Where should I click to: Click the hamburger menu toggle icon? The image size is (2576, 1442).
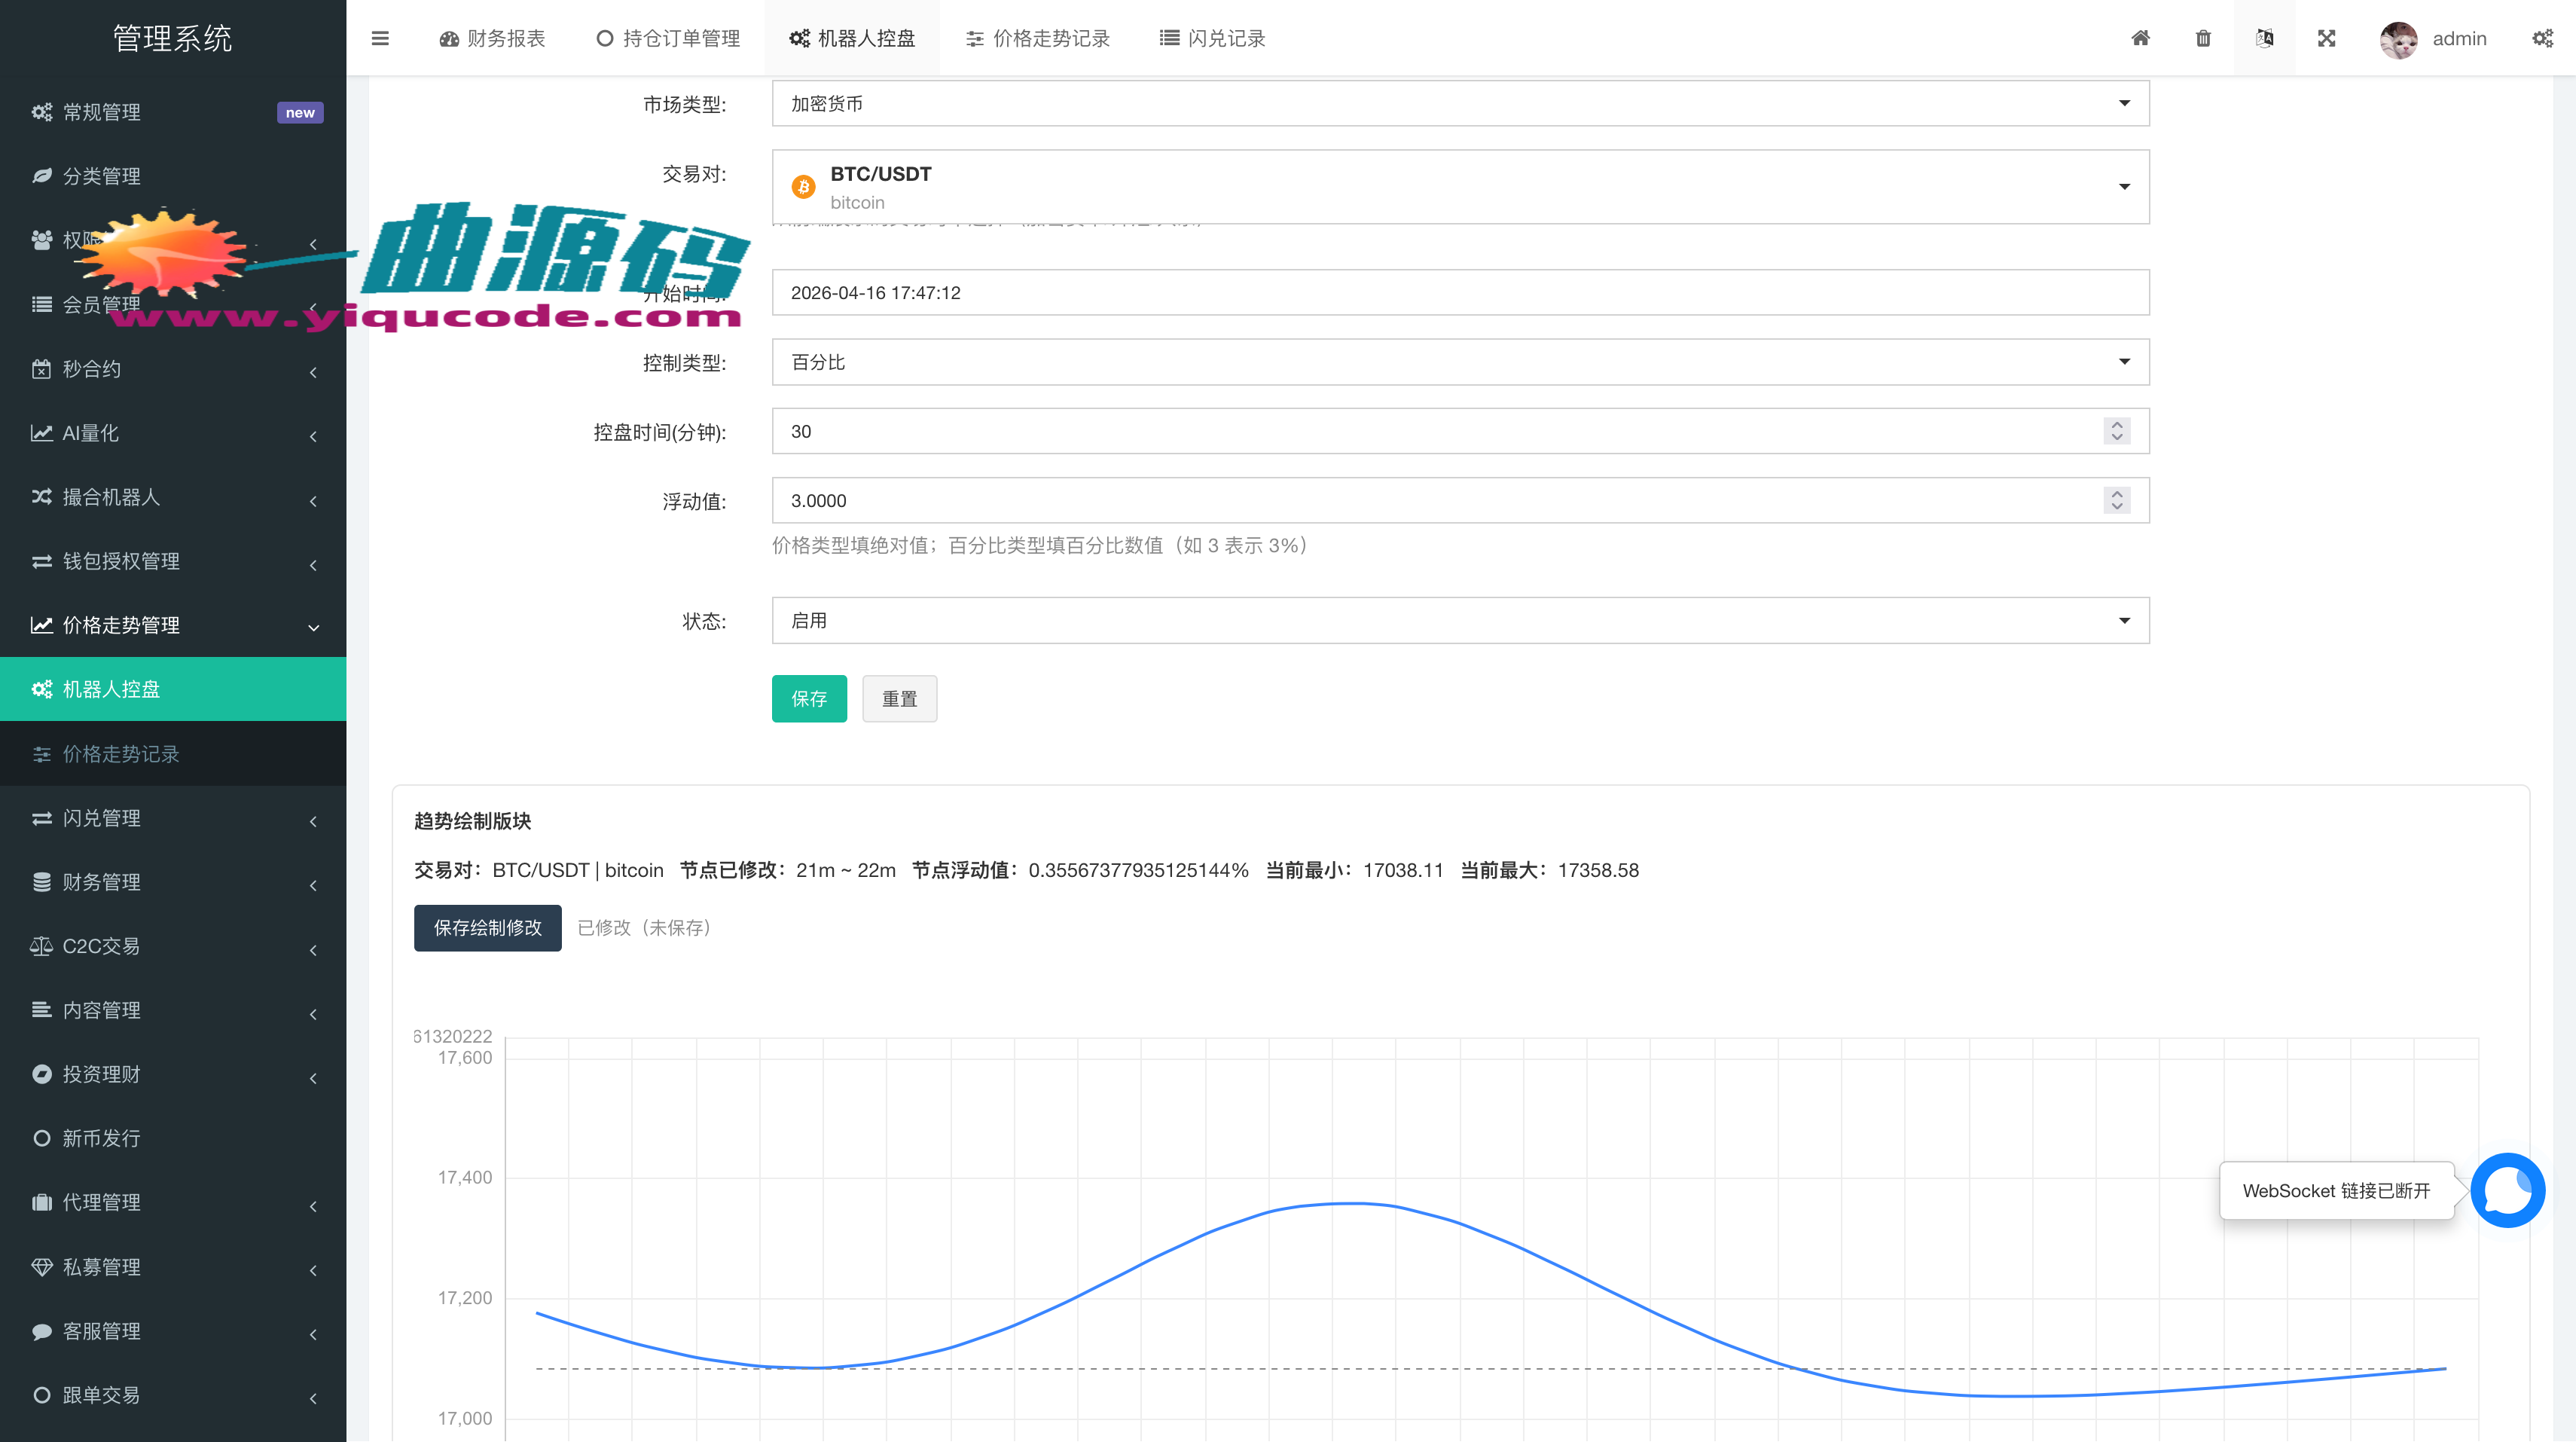(380, 38)
